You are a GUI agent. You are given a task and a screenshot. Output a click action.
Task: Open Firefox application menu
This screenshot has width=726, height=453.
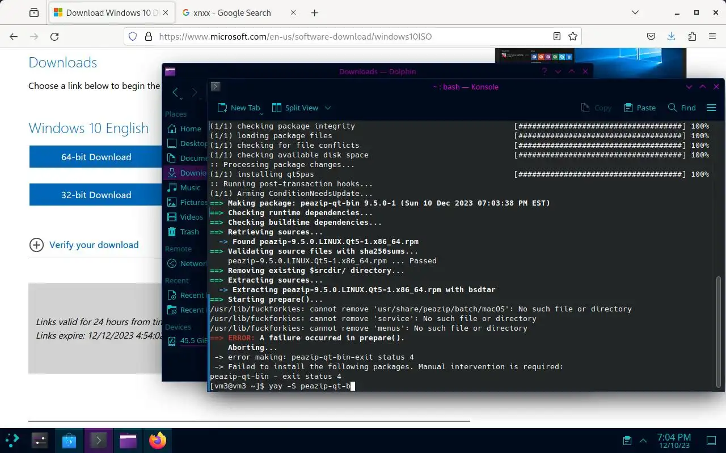point(712,36)
